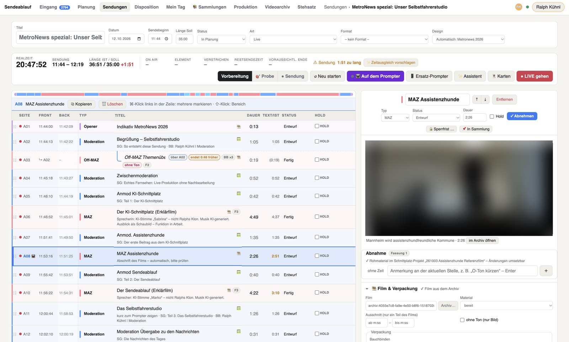Viewport: 569px width, 342px height.
Task: Collapse the Film & Verpackung section
Action: (x=367, y=289)
